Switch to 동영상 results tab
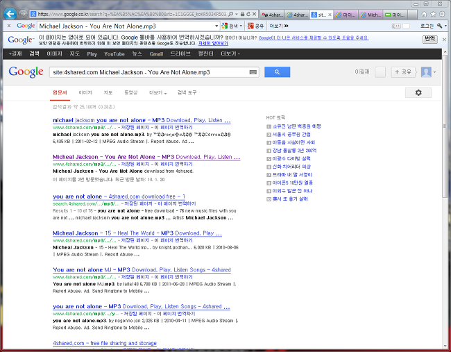The height and width of the screenshot is (352, 451). click(131, 92)
